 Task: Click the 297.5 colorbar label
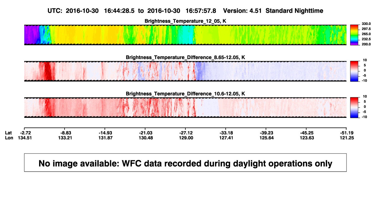[366, 29]
